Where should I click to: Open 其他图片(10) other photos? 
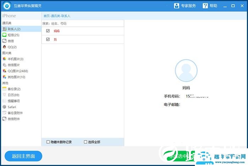pyautogui.click(x=16, y=77)
